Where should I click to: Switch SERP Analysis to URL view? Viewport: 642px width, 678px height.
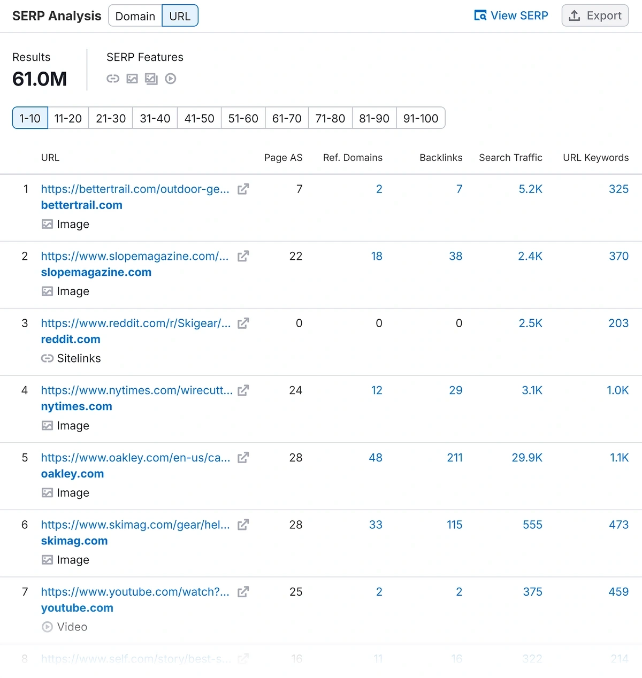coord(180,16)
